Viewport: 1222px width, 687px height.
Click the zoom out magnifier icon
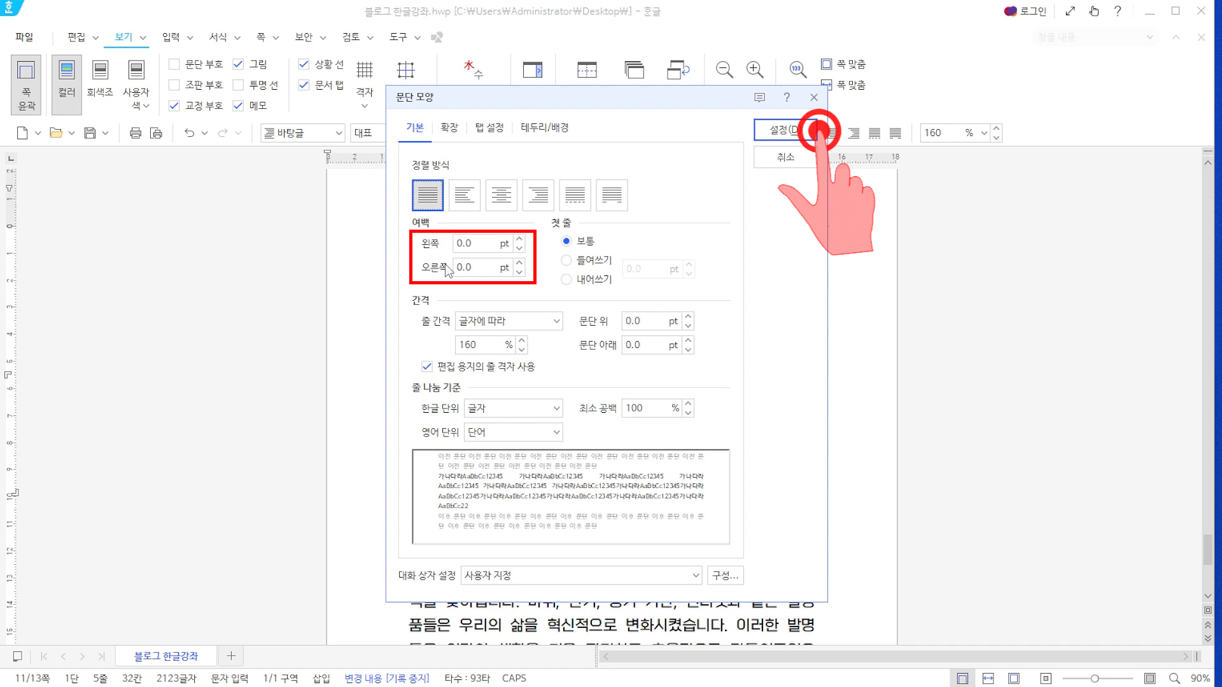[724, 69]
